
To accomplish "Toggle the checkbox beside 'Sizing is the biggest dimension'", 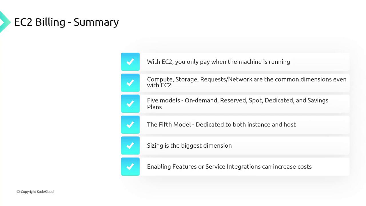I will (130, 146).
